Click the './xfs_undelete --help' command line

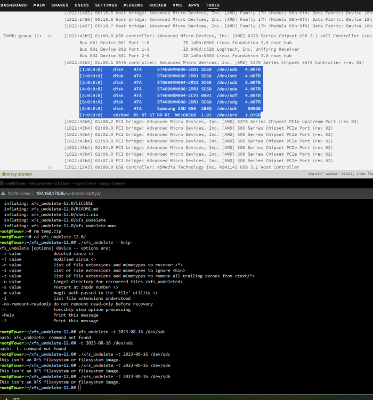click(65, 243)
